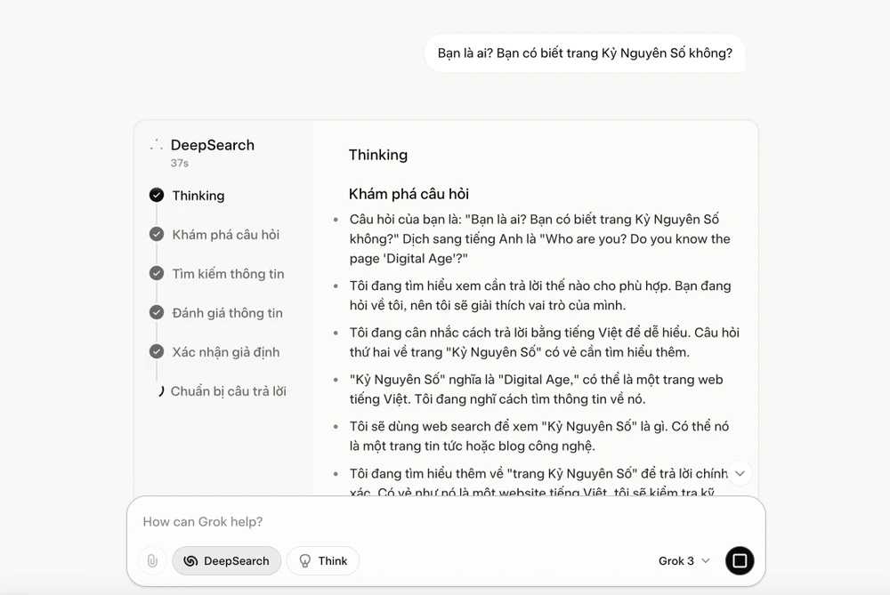The width and height of the screenshot is (890, 595).
Task: Click checkmark beside Đánh giá thông tin
Action: (157, 313)
